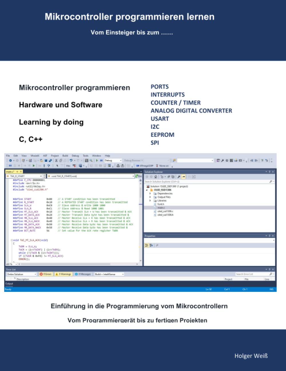Expand the Output Files folder
The image size is (286, 371).
150,197
